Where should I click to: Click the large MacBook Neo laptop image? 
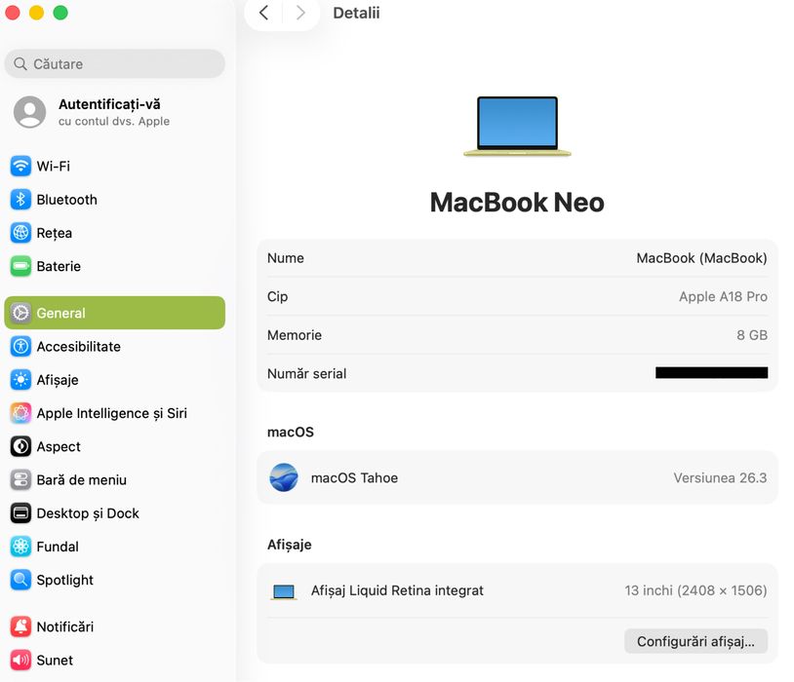tap(517, 127)
